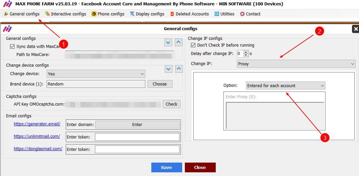Open Display configs menu
359x176 pixels.
(147, 14)
